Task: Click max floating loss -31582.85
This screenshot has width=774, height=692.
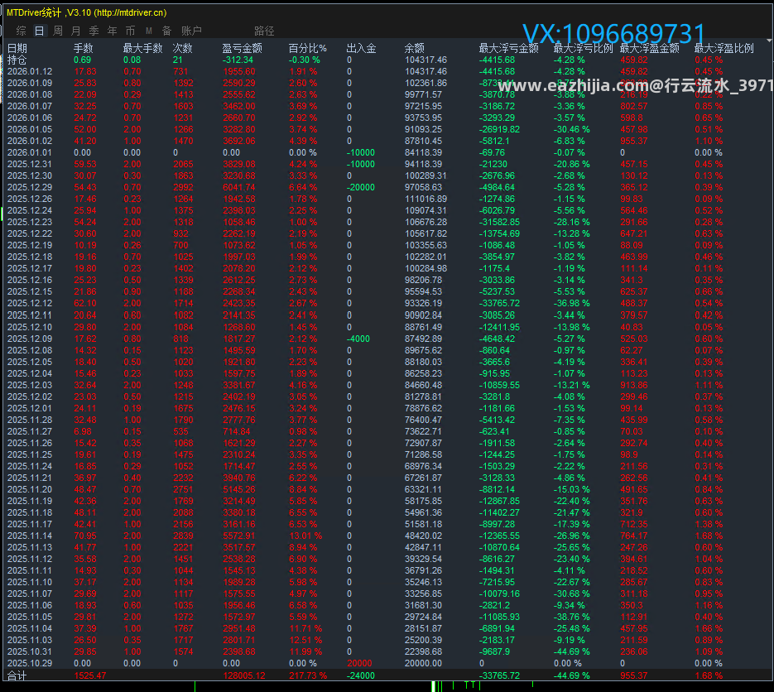Action: (499, 222)
